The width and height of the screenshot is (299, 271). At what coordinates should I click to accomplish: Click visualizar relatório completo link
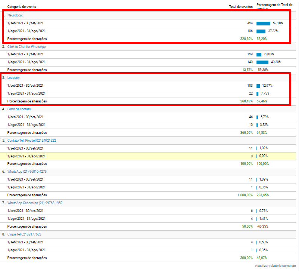[x=276, y=265]
